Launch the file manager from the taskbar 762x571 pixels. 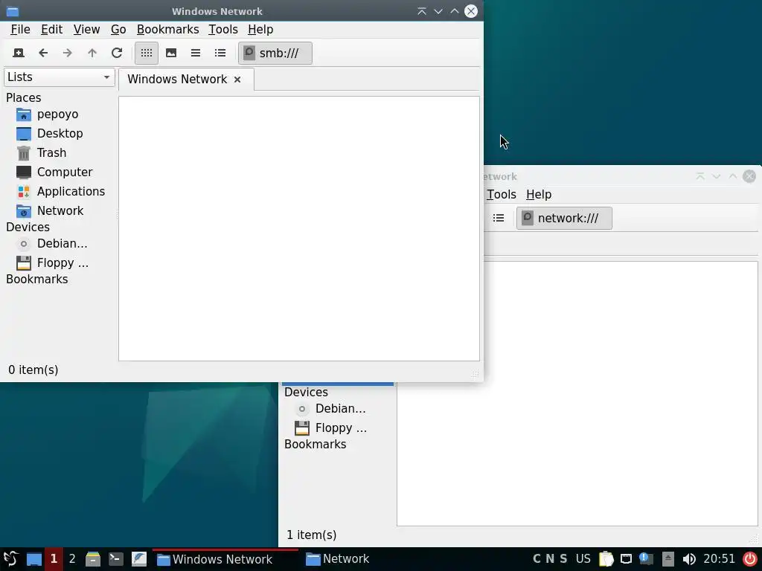coord(93,559)
